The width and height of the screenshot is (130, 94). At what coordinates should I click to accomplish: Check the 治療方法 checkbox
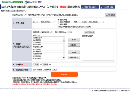pos(43,70)
